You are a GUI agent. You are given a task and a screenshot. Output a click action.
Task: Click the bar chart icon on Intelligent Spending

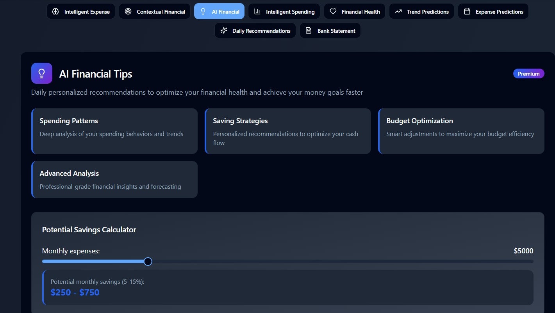click(x=257, y=11)
